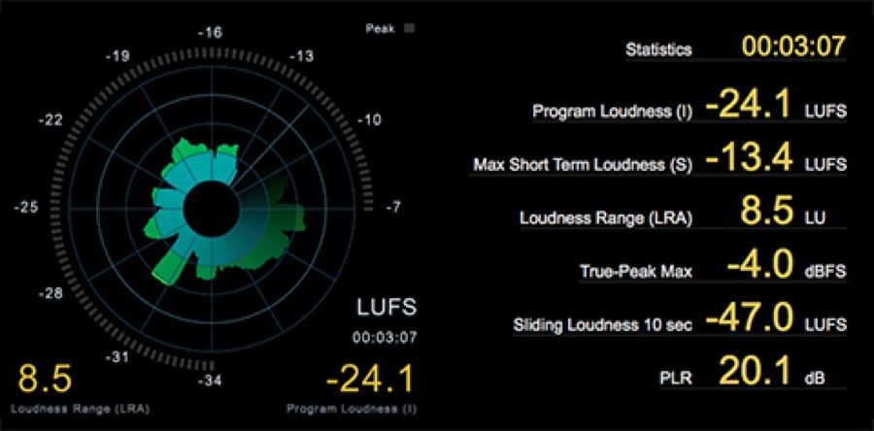This screenshot has width=874, height=431.
Task: Click the Peak label text
Action: coord(381,29)
